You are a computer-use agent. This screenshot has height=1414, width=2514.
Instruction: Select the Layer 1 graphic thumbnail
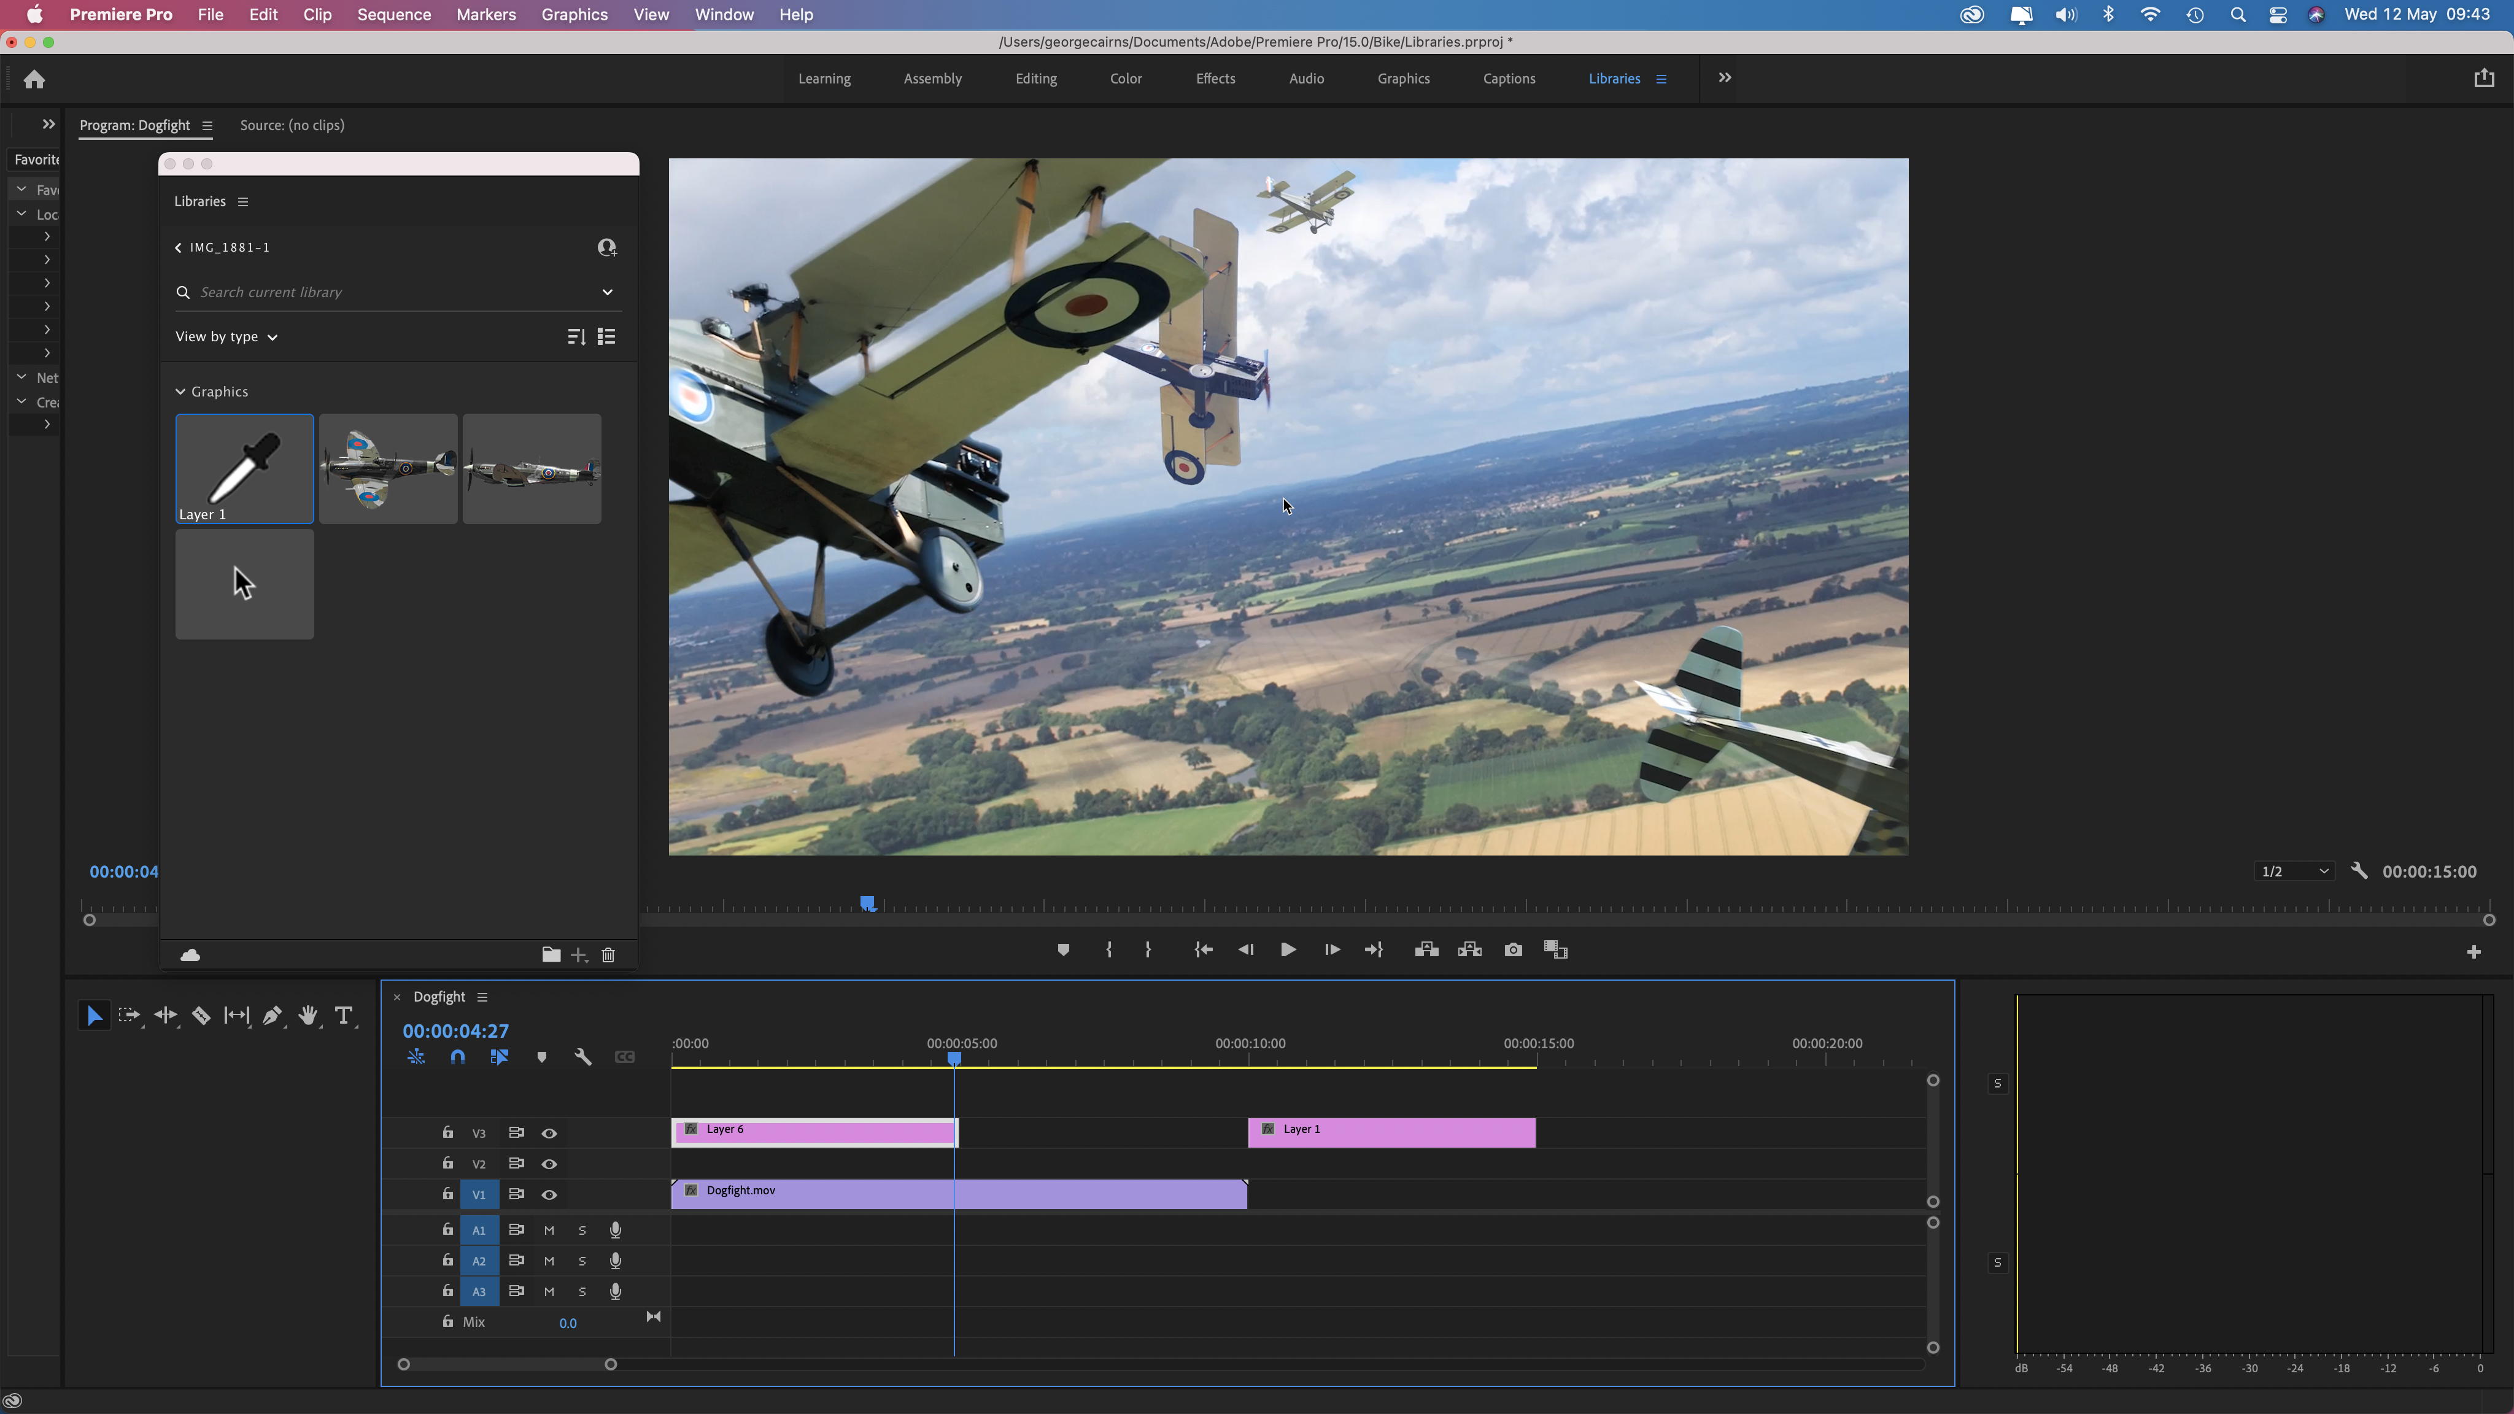coord(244,466)
